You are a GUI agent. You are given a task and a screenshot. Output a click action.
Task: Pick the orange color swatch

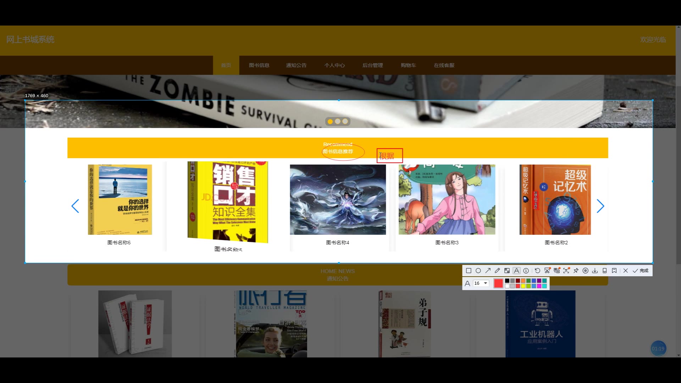tap(523, 281)
